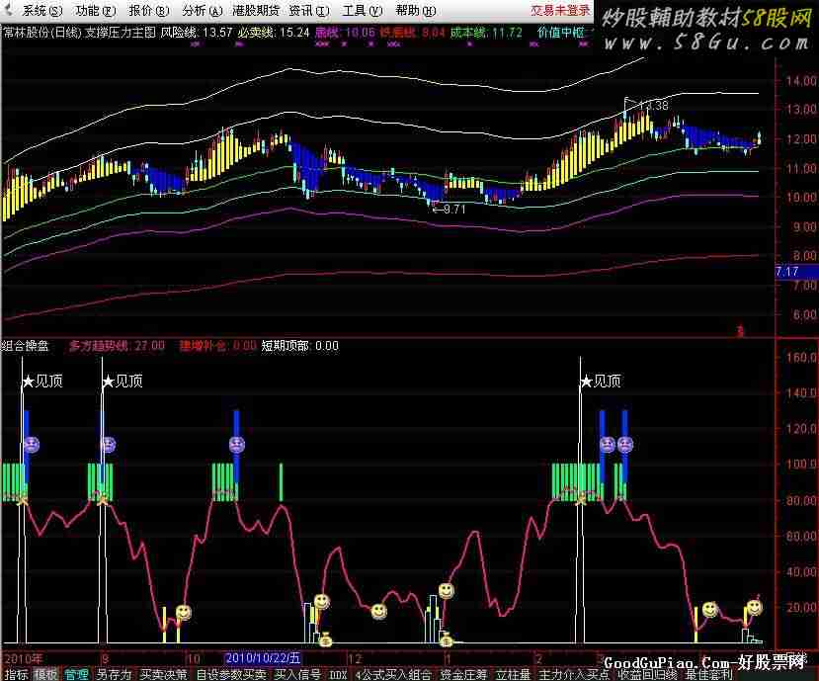Screen dimensions: 819x681
Task: Click the app logo icon in the title bar
Action: (x=9, y=11)
